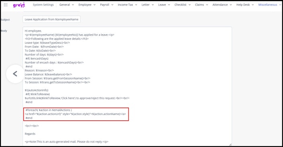Click the 'From Session:' line
The height and width of the screenshot is (147, 283).
point(57,78)
